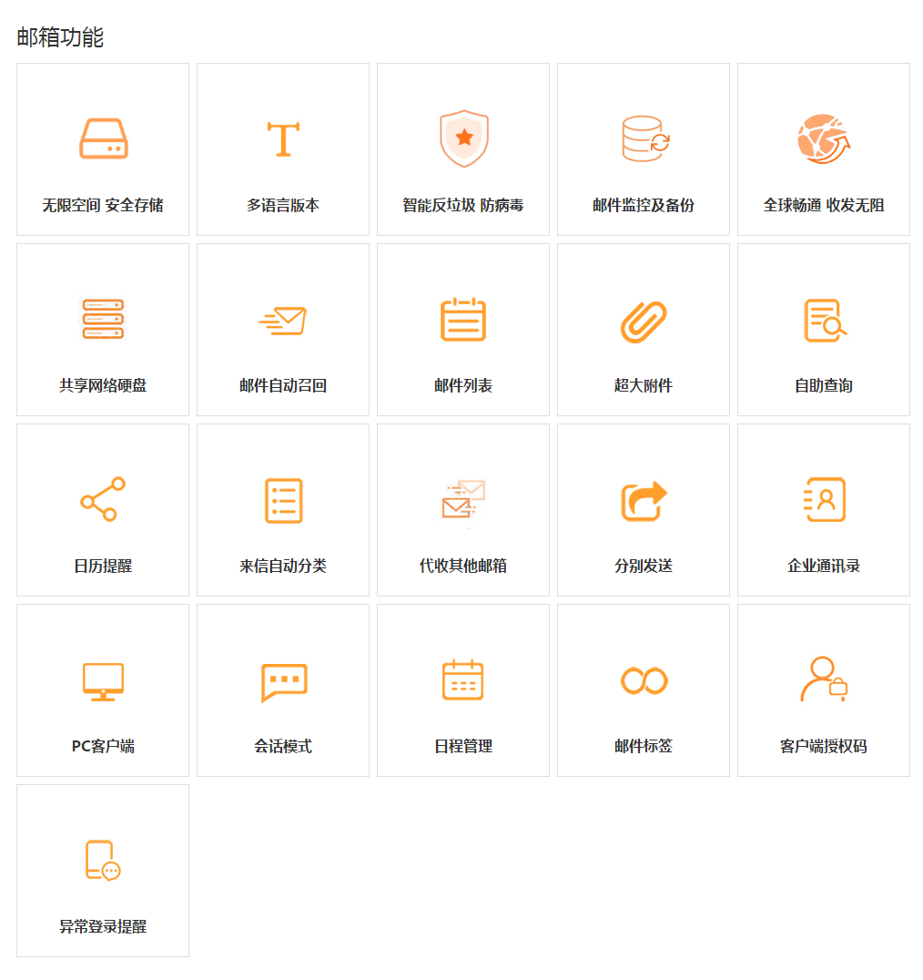Click the globe icon for 全球畅通 收发无阻
The height and width of the screenshot is (980, 923).
(823, 138)
